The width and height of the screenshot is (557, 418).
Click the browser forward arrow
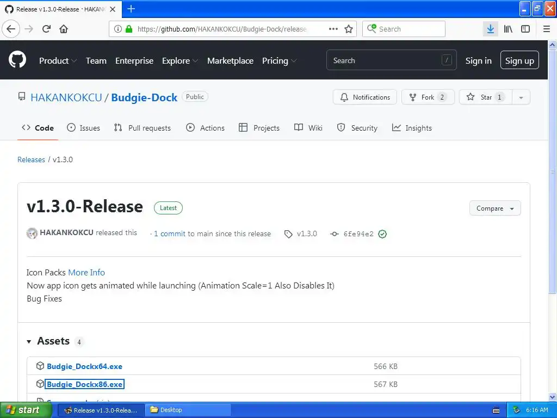click(29, 29)
